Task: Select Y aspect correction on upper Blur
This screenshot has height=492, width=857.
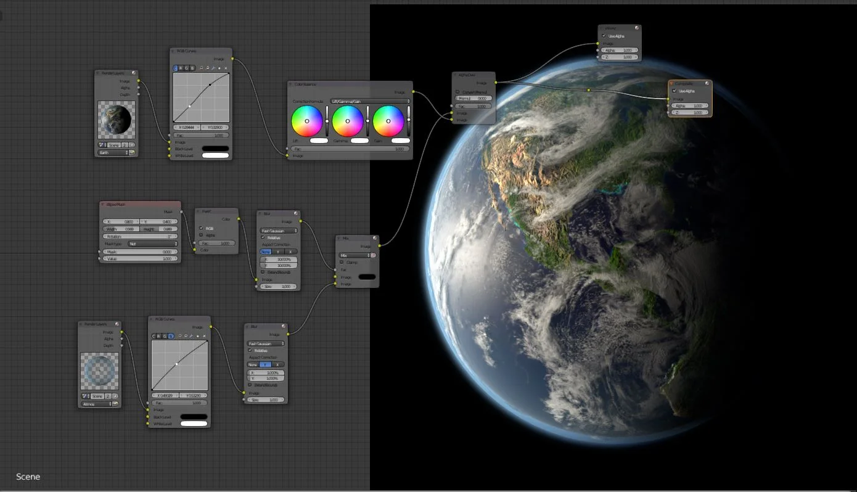Action: [x=277, y=252]
